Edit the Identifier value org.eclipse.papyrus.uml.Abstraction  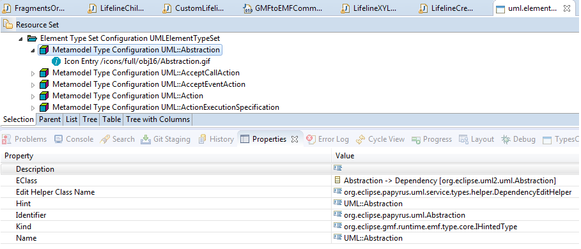pyautogui.click(x=404, y=215)
